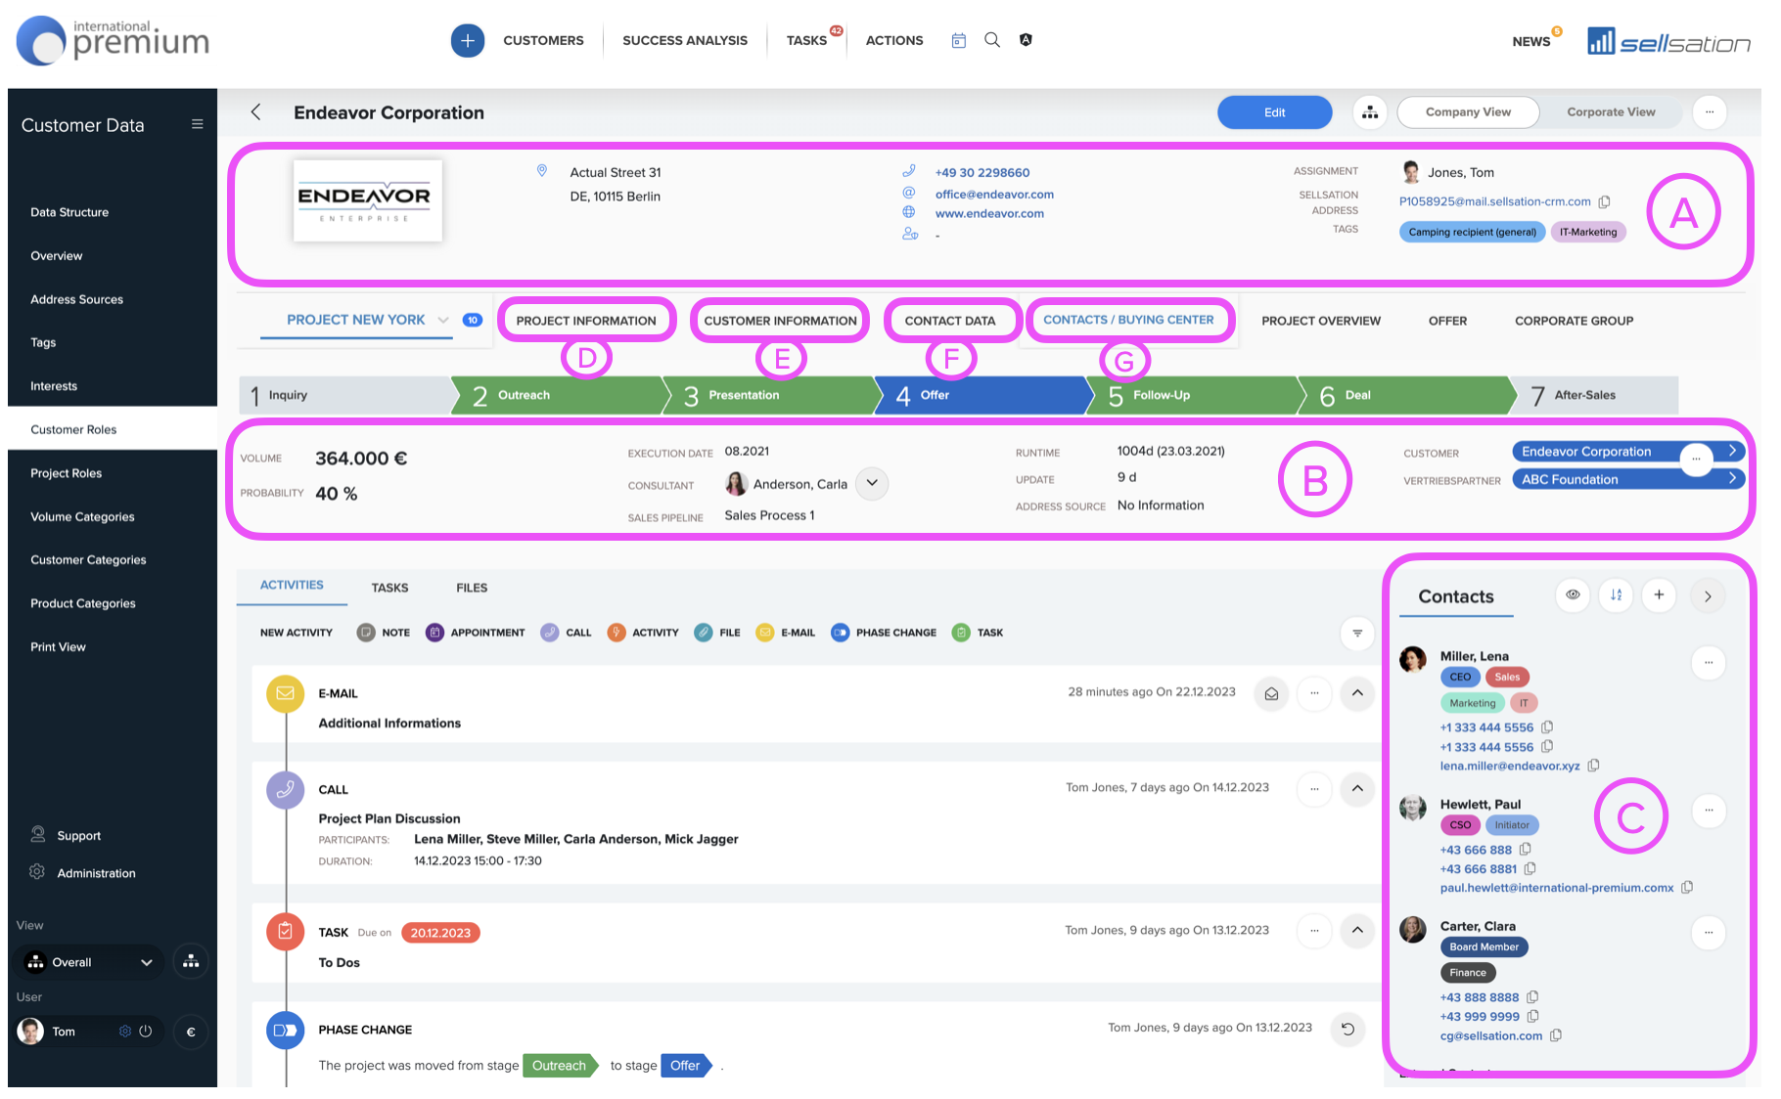The image size is (1781, 1099).
Task: Create a new File activity
Action: click(x=717, y=633)
